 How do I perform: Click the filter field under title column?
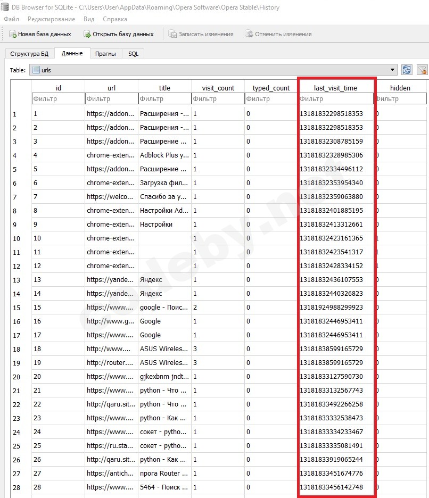click(164, 98)
